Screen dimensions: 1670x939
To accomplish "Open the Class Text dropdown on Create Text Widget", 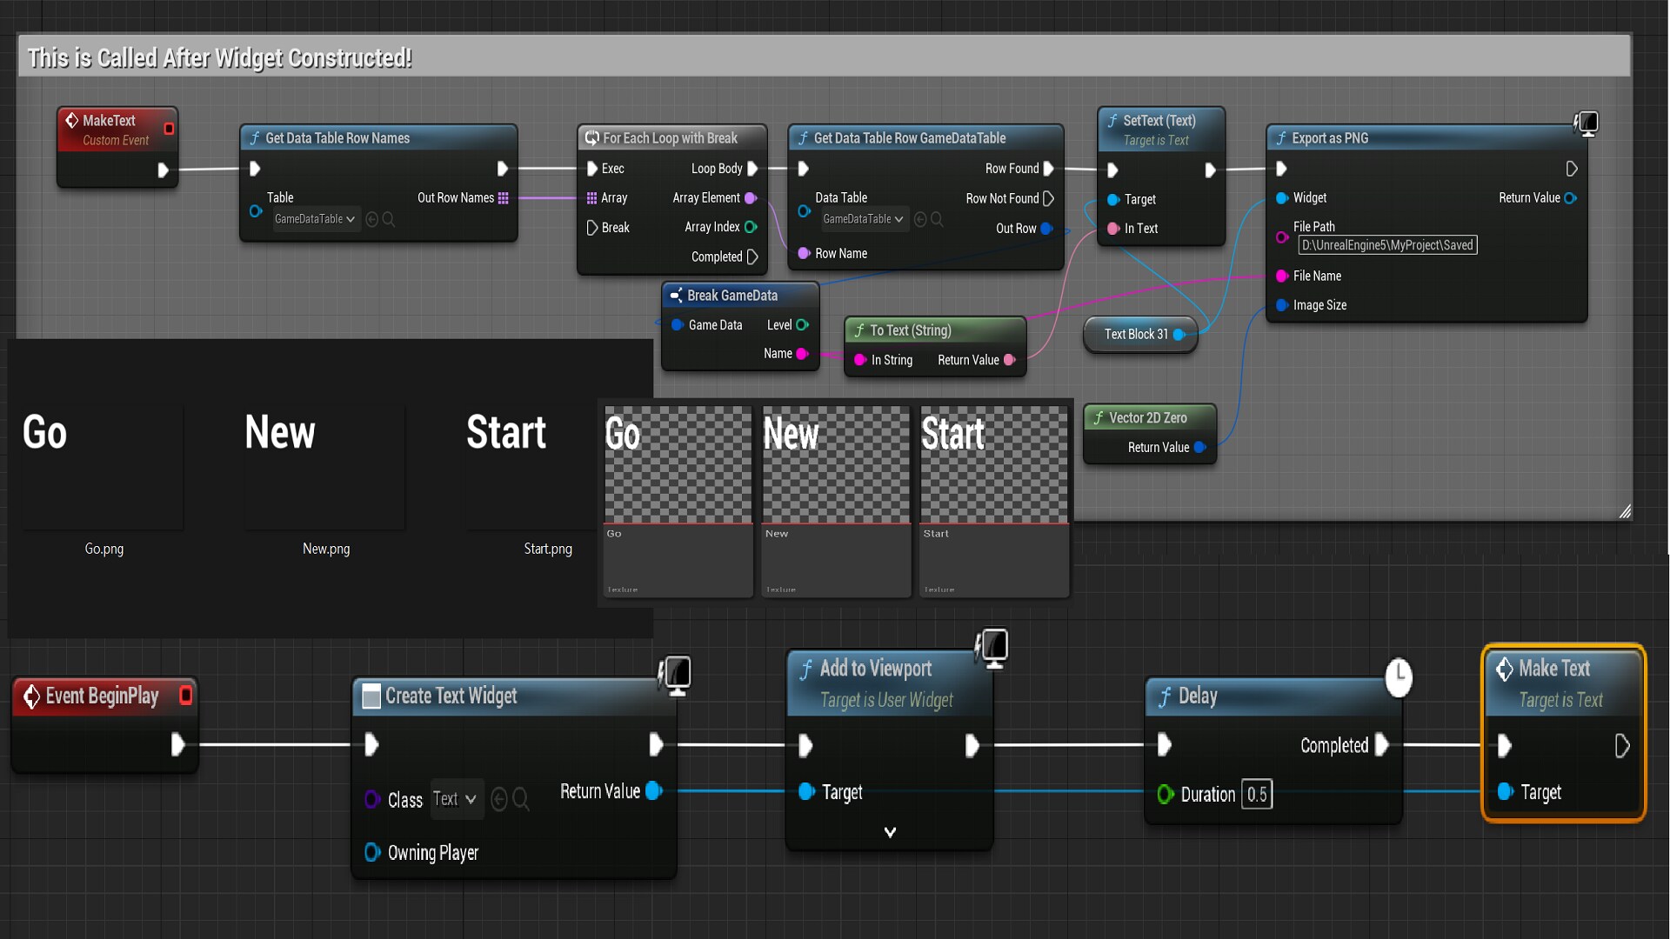I will click(455, 799).
